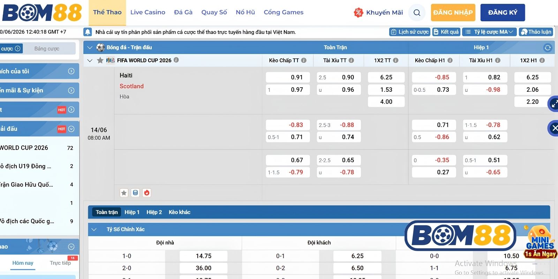Open the Cổng Games menu
The height and width of the screenshot is (279, 558).
click(284, 12)
